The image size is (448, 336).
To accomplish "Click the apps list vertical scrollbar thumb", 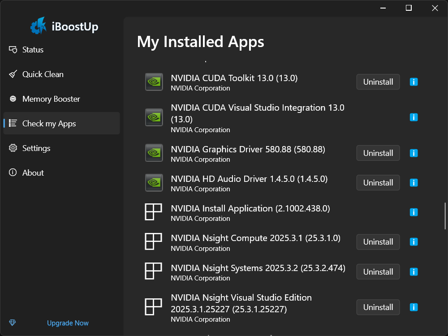I will pos(445,216).
